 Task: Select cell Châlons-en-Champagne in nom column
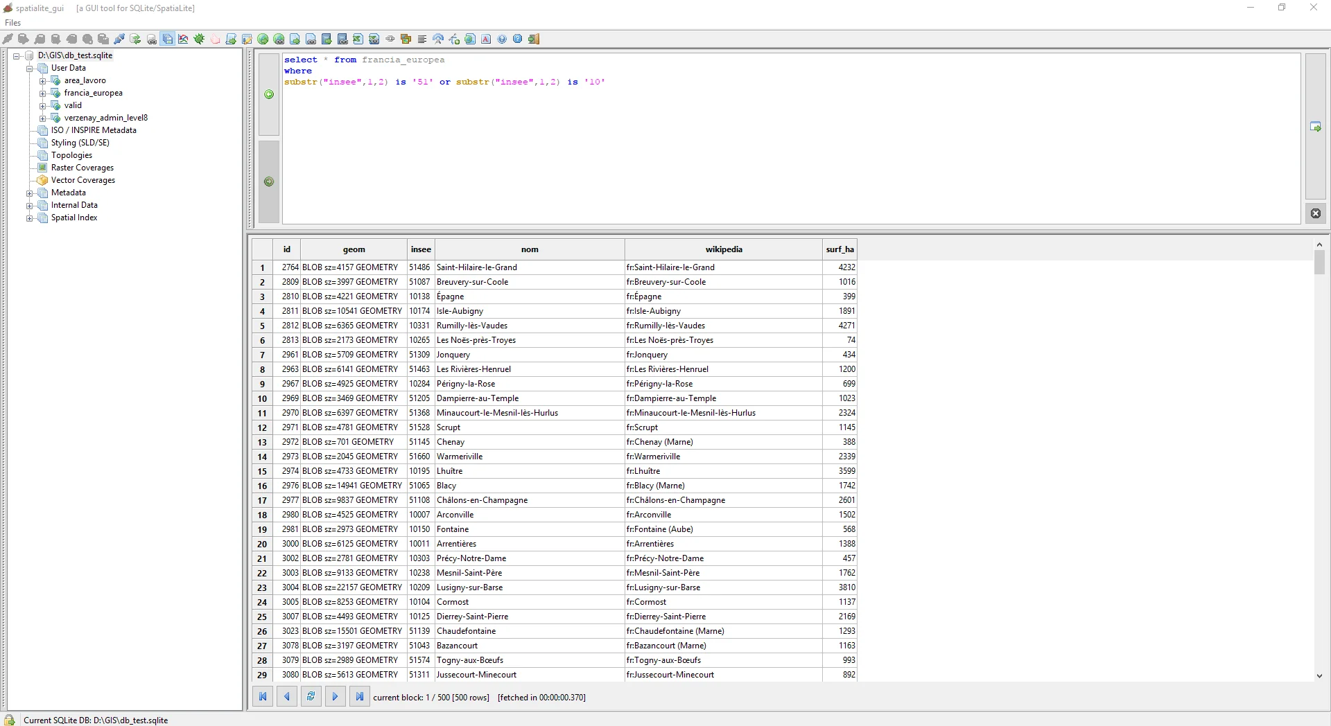[x=530, y=500]
